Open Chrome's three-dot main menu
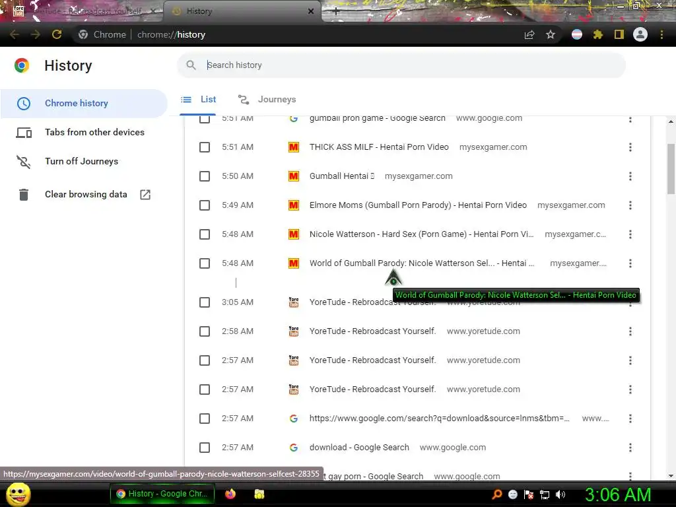 click(x=661, y=34)
